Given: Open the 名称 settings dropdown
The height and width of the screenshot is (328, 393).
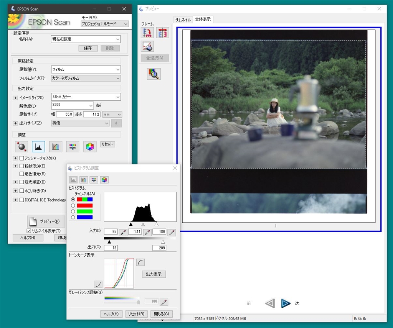Looking at the screenshot, I should [86, 39].
